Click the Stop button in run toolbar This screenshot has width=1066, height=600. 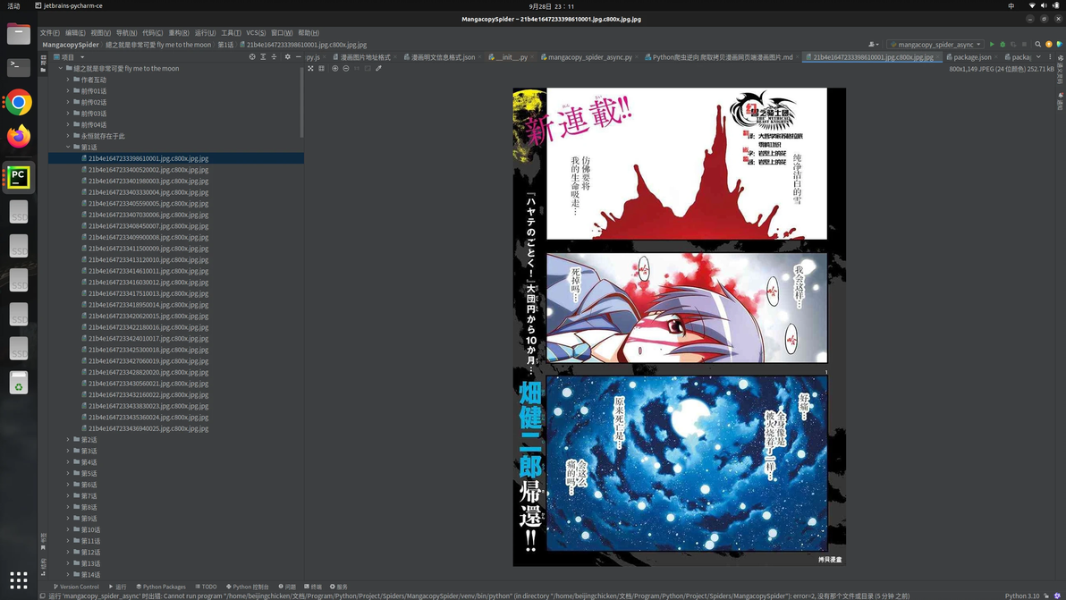1025,44
